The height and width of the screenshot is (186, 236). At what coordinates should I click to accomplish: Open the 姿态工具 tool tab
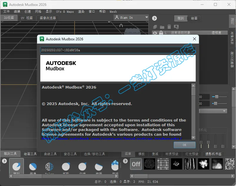point(70,154)
